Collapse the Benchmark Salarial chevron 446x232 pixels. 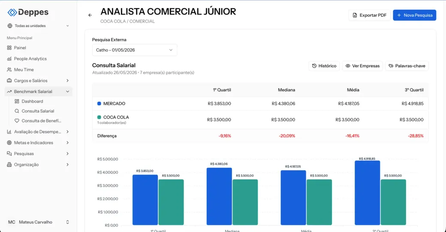[68, 92]
